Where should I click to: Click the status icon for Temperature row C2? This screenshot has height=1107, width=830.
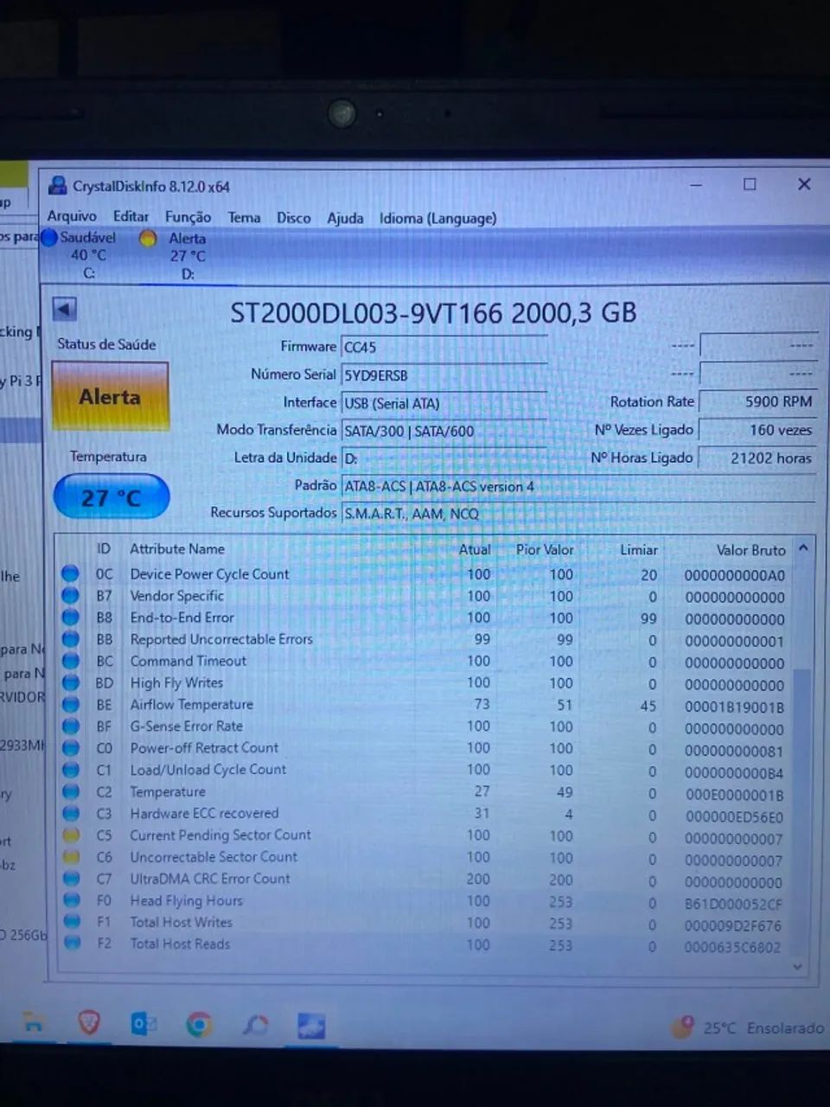point(71,791)
